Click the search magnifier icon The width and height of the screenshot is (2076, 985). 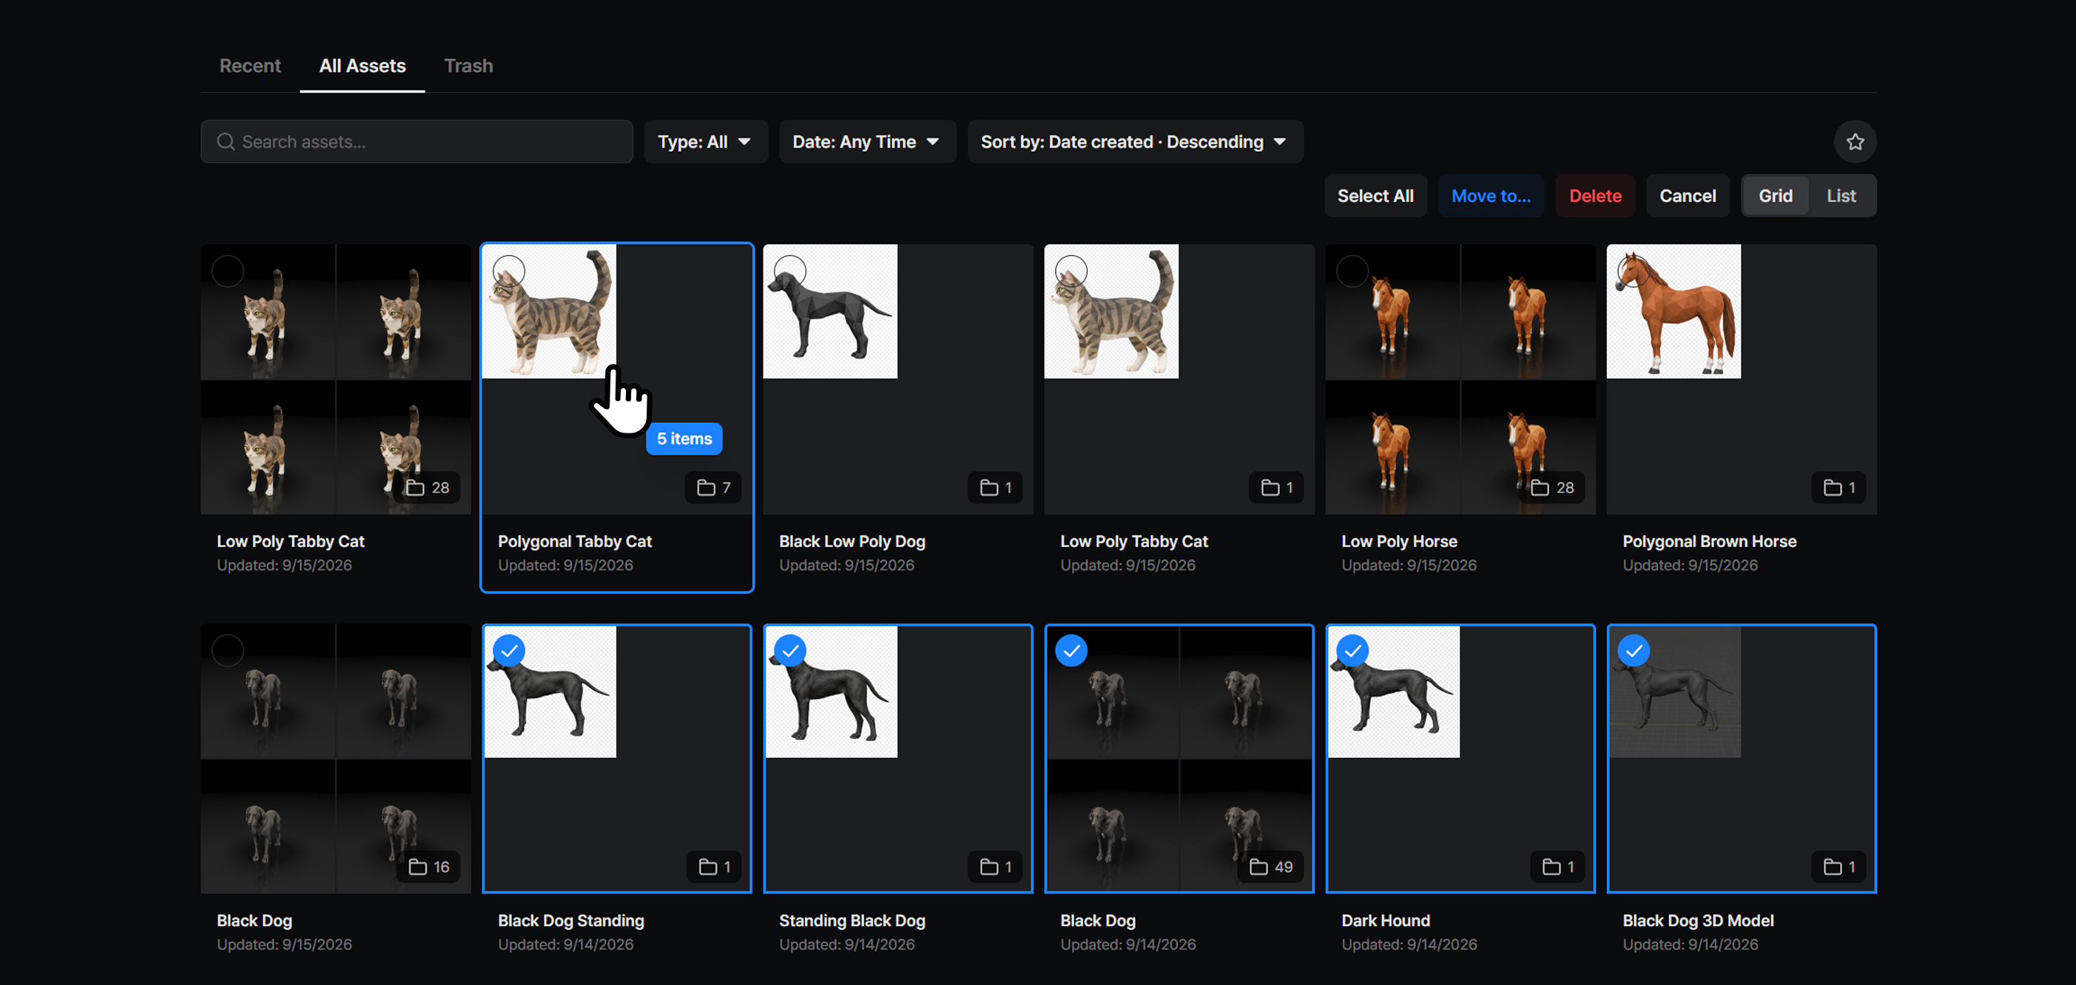(x=226, y=142)
